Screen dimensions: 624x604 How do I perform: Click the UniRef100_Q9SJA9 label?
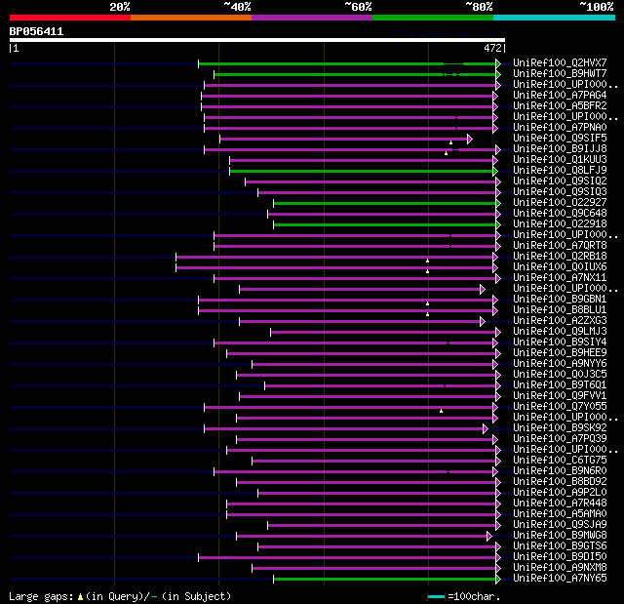(x=560, y=525)
